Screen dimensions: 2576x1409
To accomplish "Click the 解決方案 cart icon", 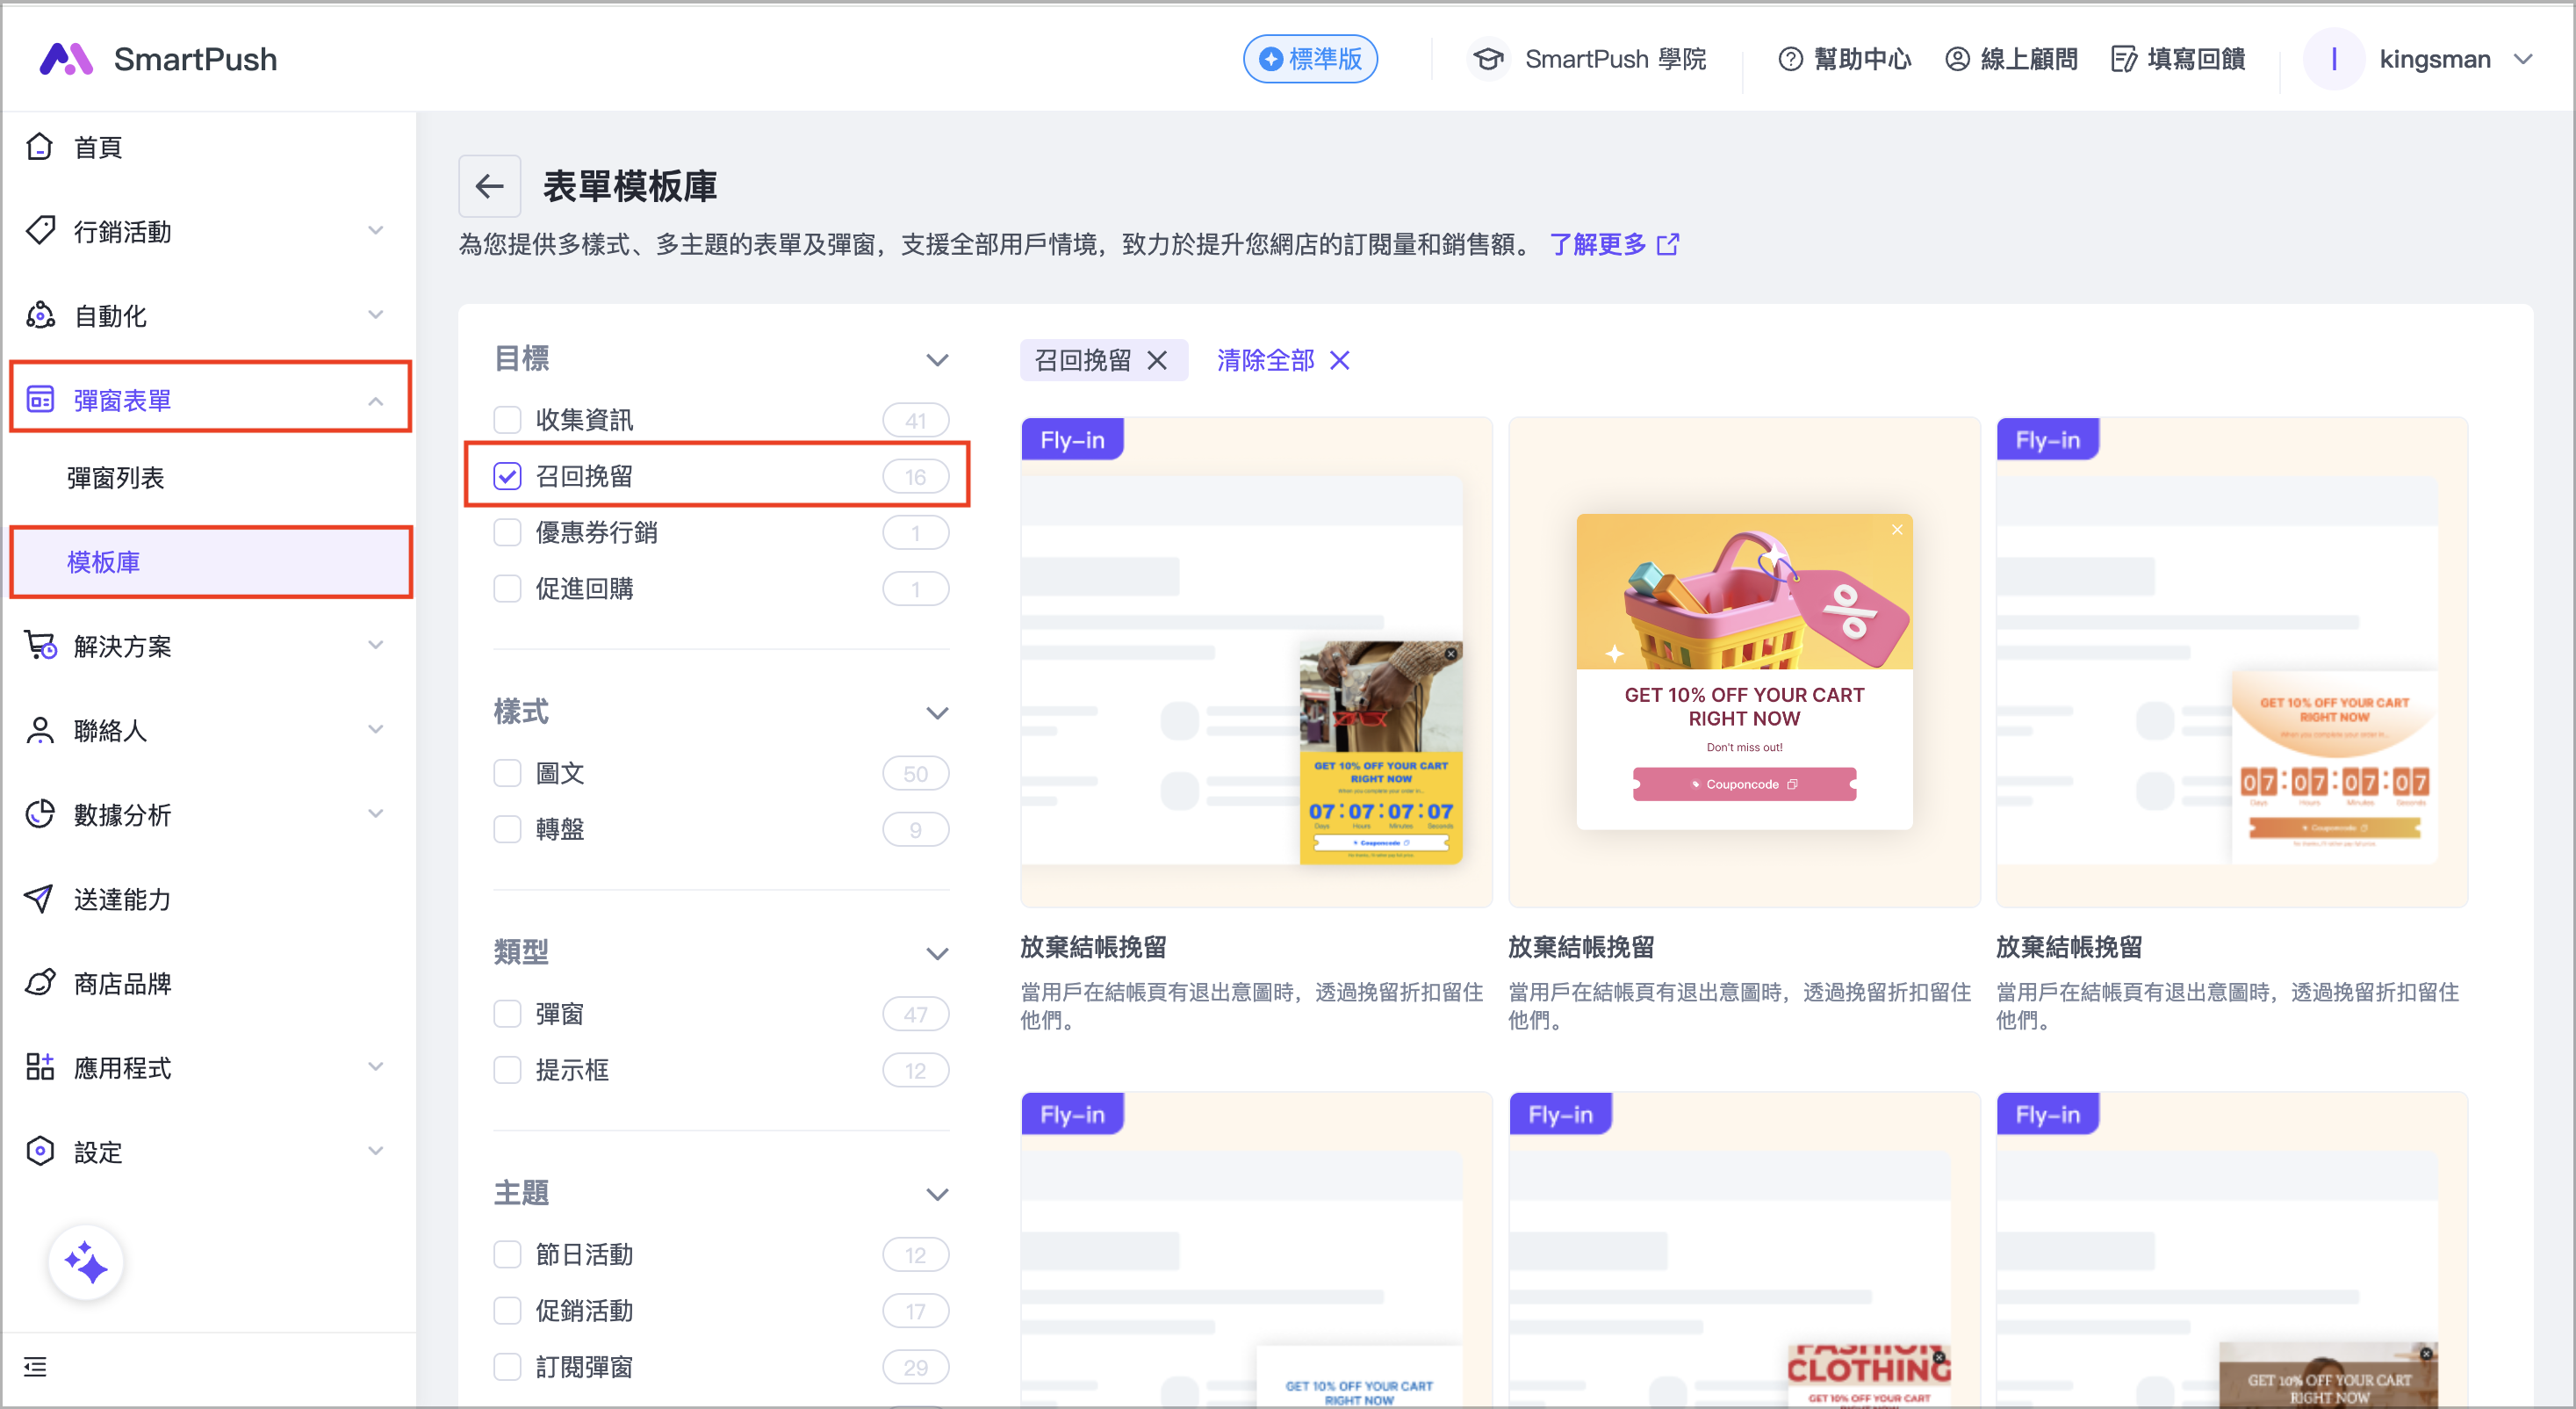I will [x=40, y=646].
